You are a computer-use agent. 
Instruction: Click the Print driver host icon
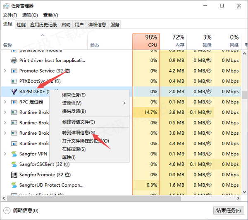click(14, 60)
